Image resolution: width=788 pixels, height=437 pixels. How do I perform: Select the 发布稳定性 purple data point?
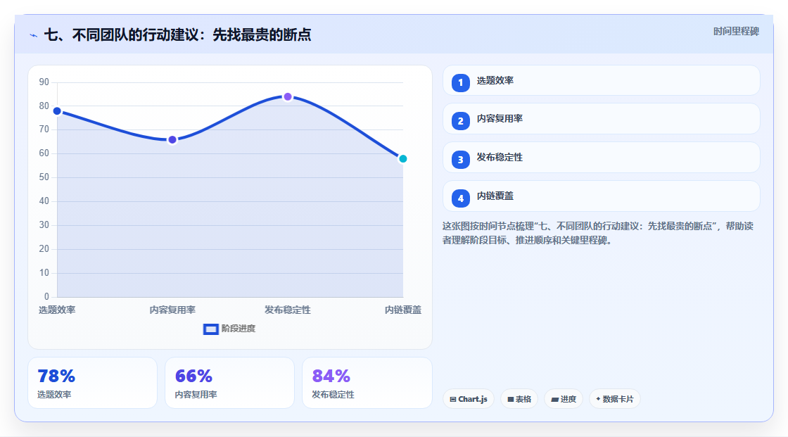(x=288, y=96)
